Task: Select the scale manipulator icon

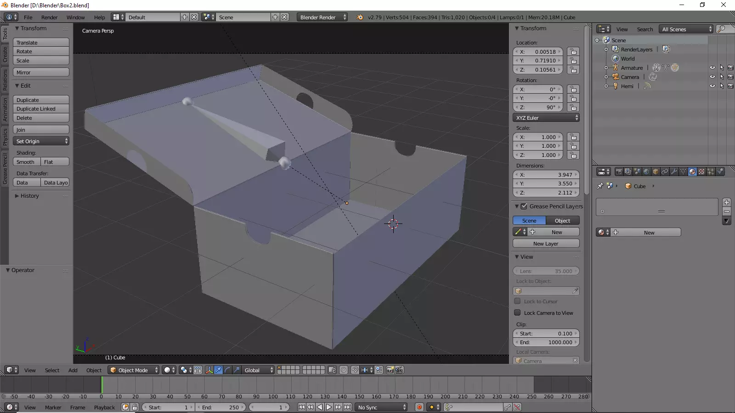Action: point(237,370)
